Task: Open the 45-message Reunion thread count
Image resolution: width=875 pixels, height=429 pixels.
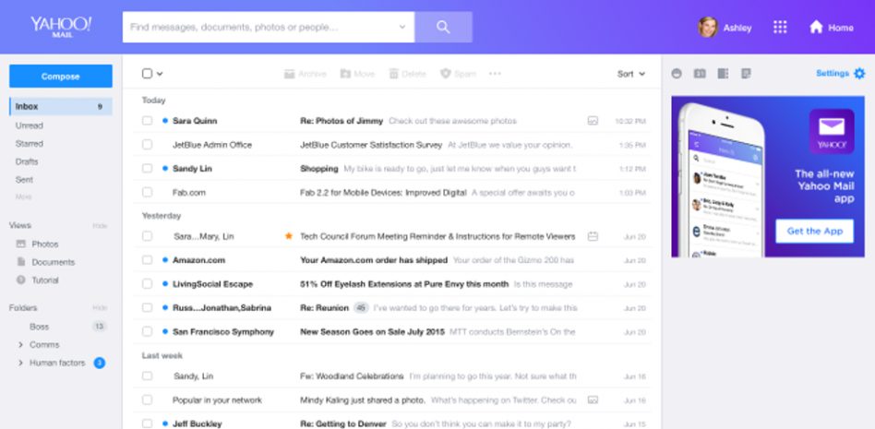Action: click(362, 307)
